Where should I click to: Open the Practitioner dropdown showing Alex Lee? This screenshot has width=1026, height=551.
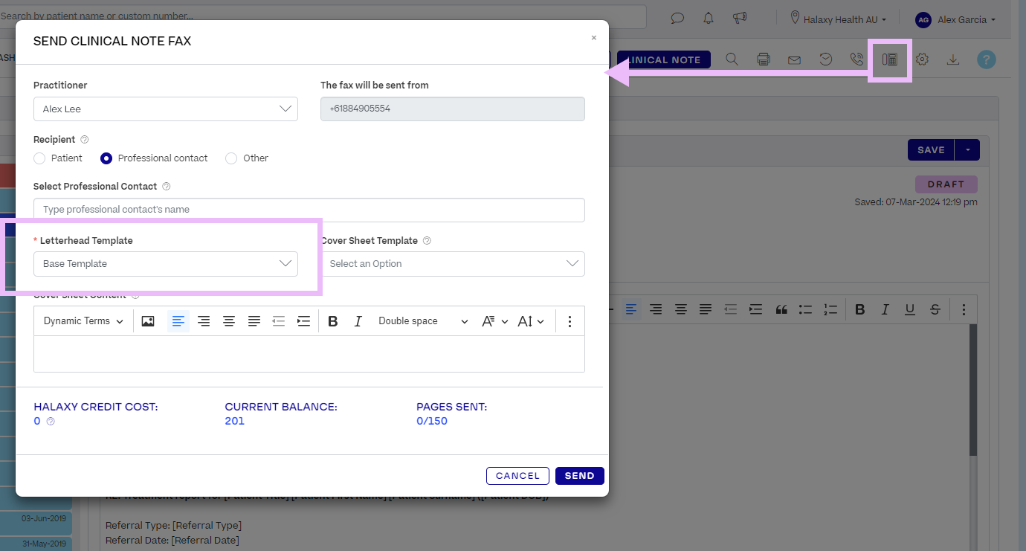166,109
